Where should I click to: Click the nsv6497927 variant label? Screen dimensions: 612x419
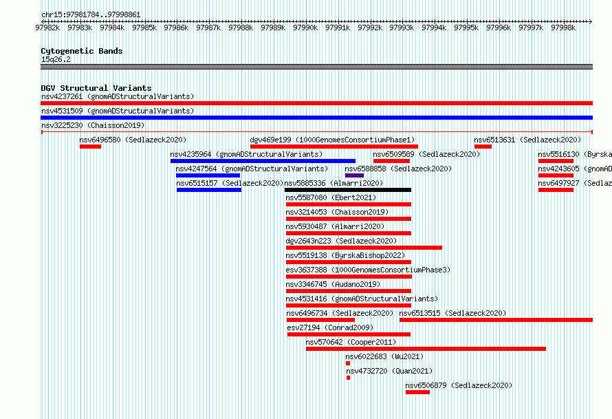coord(575,183)
